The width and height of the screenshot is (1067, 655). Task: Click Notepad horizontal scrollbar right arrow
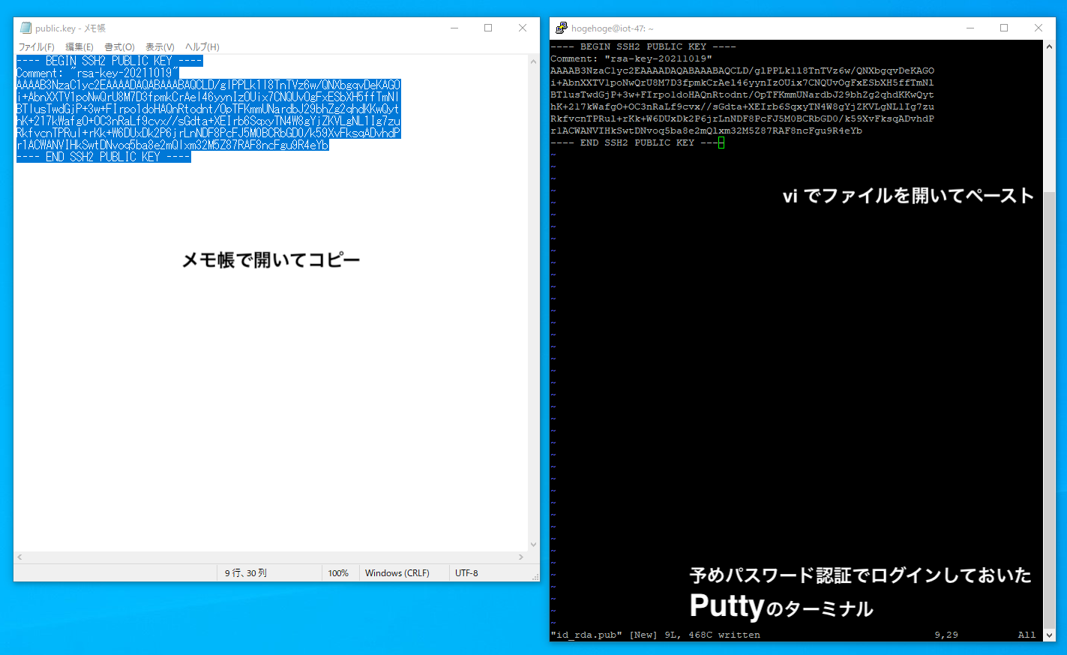click(521, 557)
